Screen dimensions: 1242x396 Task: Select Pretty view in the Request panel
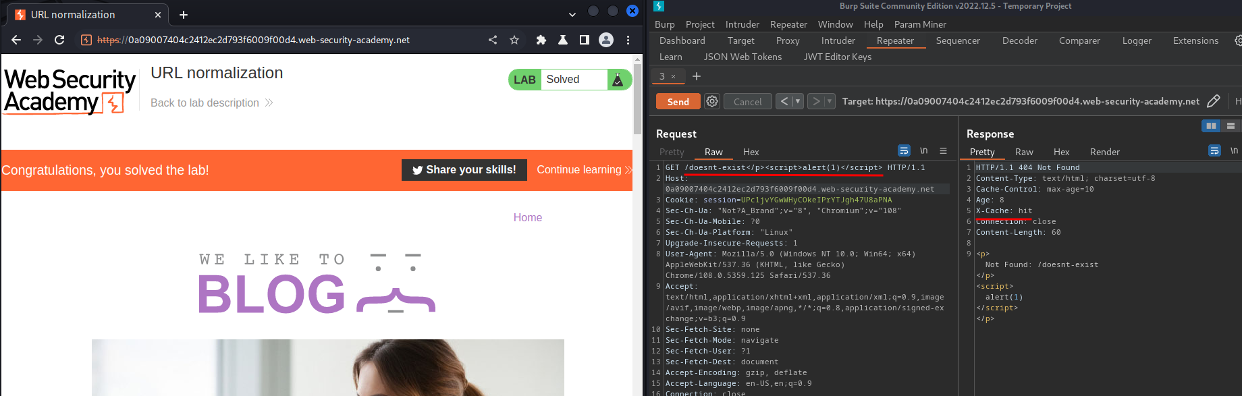[x=672, y=152]
